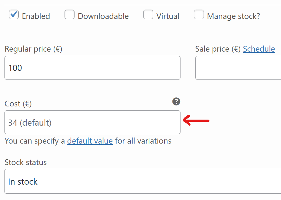Click the Manage stock? text label
281x200 pixels.
[x=233, y=16]
